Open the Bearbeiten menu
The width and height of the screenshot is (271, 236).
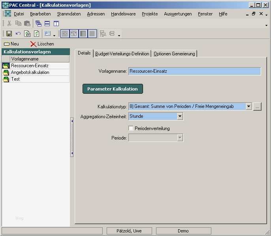(x=40, y=14)
